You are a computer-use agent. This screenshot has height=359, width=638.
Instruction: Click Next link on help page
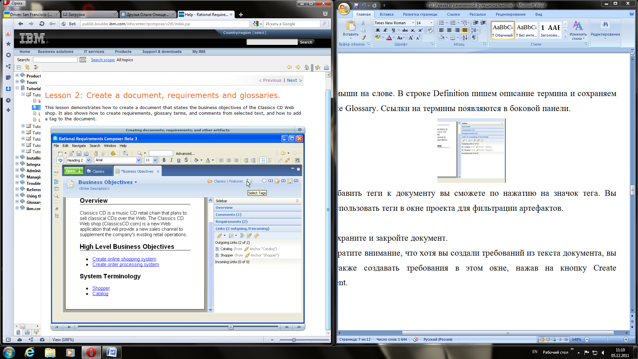[x=294, y=80]
